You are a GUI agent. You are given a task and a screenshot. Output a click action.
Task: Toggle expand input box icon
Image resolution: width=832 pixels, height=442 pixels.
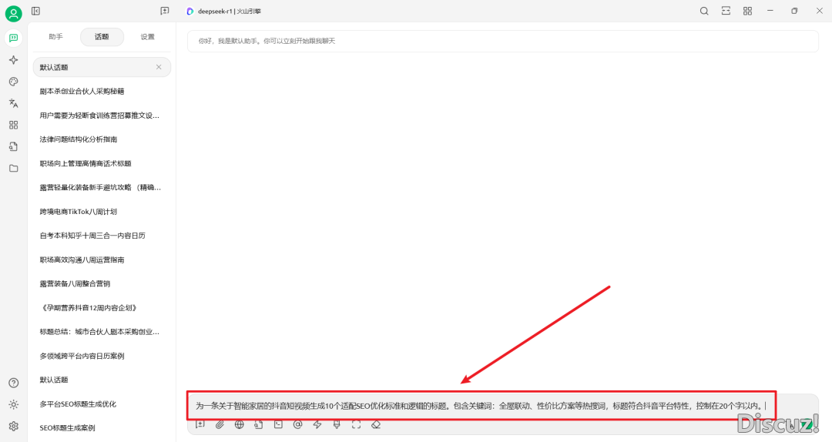coord(356,424)
